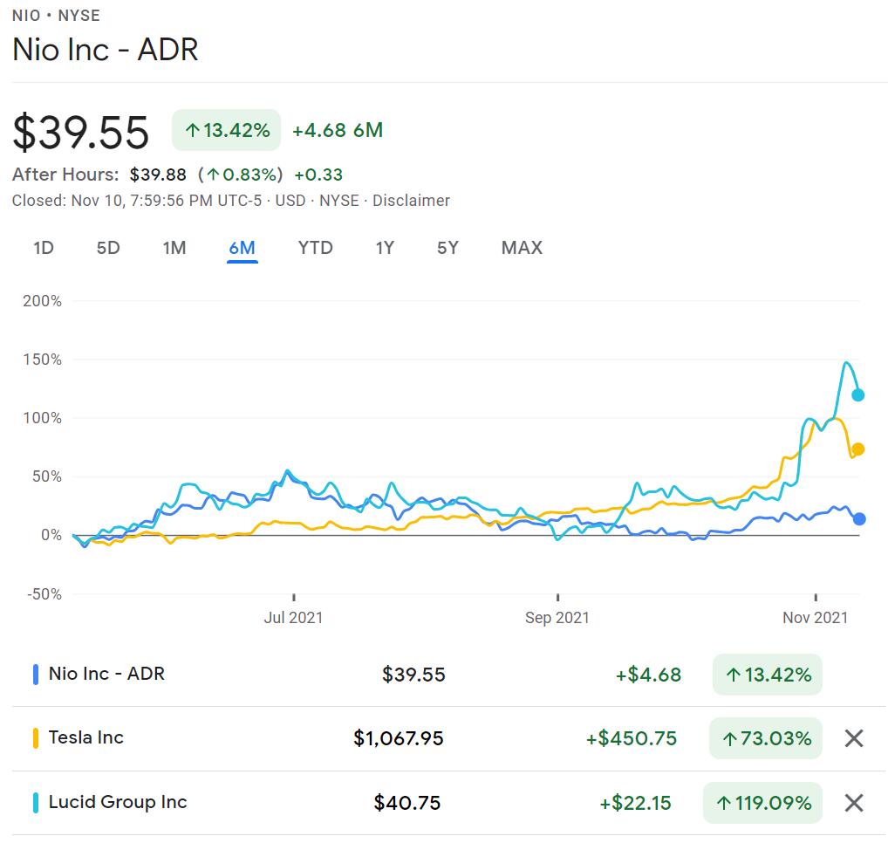Click Tesla's yellow endpoint dot on chart
The height and width of the screenshot is (843, 888).
(858, 449)
